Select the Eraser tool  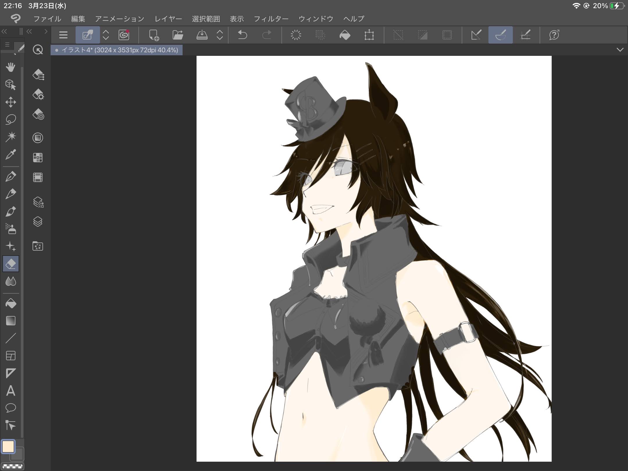pos(11,264)
